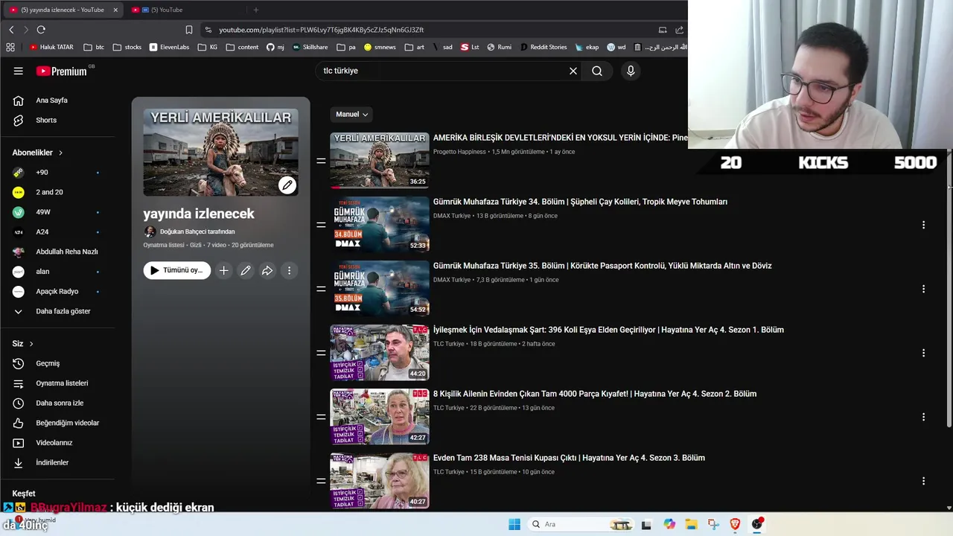Image resolution: width=953 pixels, height=536 pixels.
Task: Edit playlist details pencil button
Action: [x=245, y=270]
